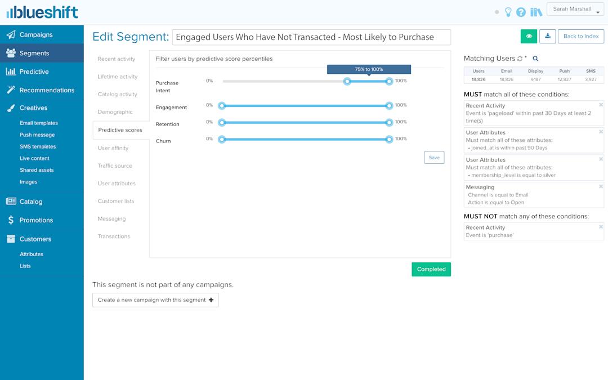
Task: Open the help question mark icon
Action: 521,12
